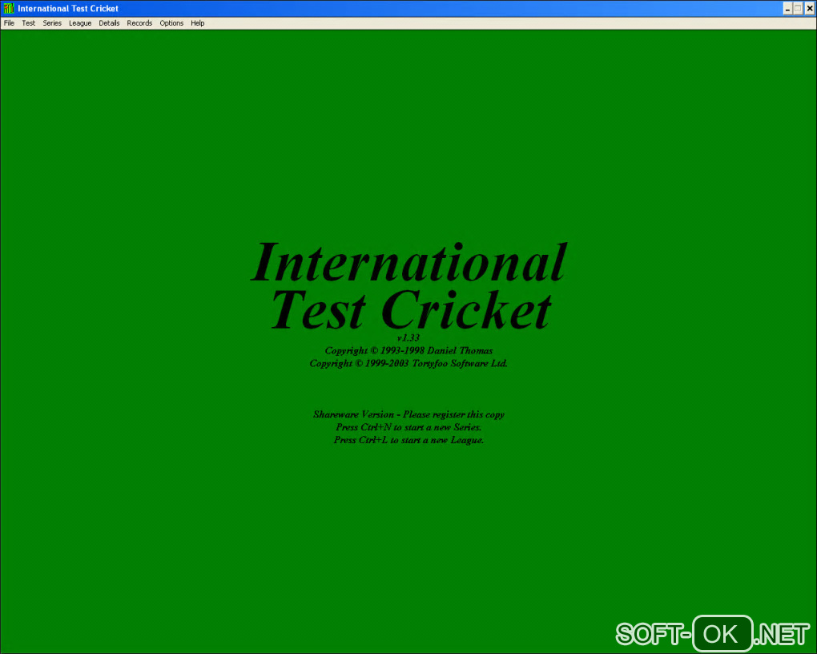
Task: Maximize the International Test Cricket window
Action: click(799, 8)
